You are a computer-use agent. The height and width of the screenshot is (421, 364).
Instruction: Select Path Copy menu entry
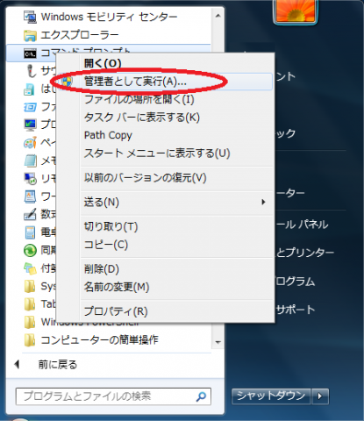(108, 135)
